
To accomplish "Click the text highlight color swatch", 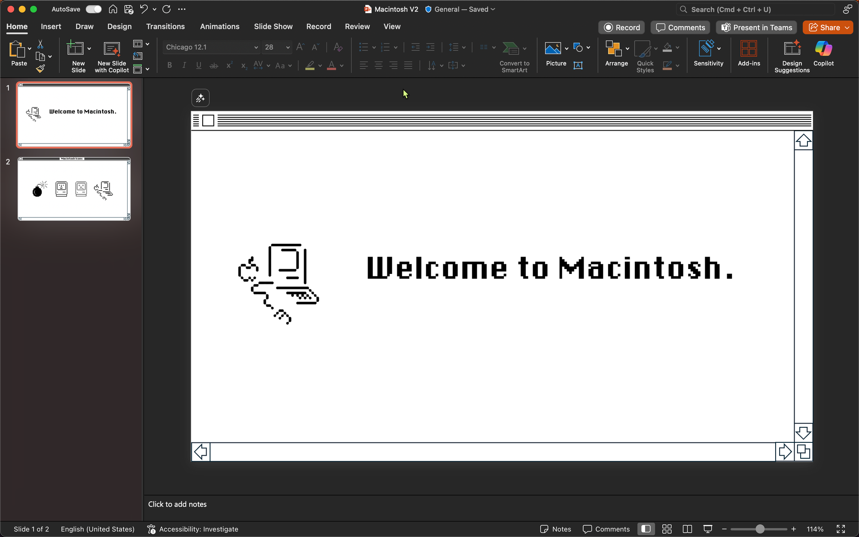I will (x=310, y=65).
